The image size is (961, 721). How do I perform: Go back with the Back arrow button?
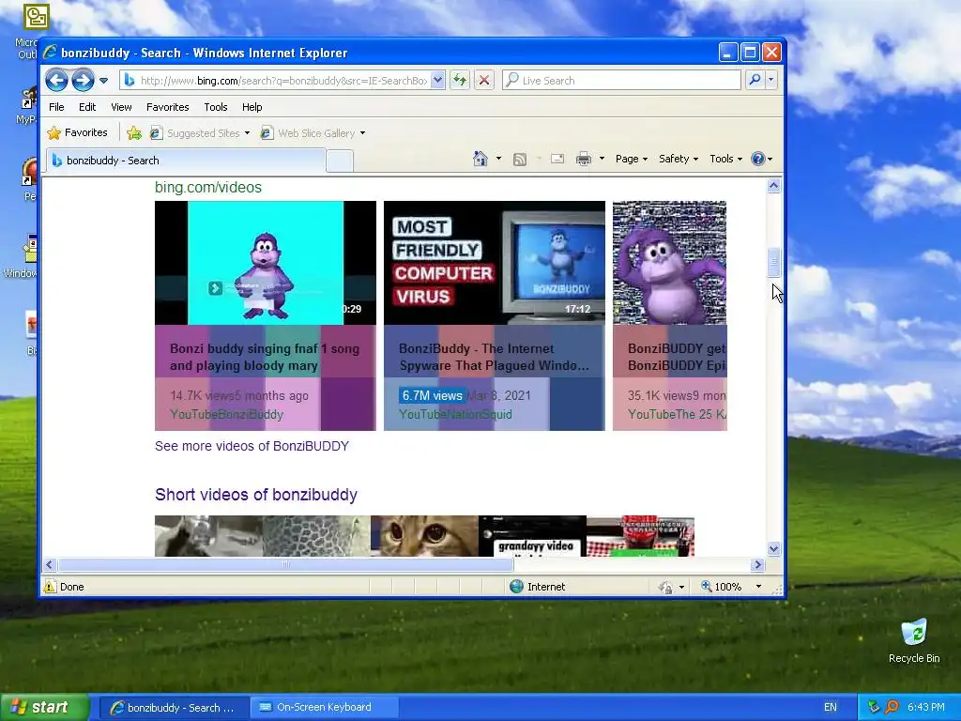[56, 81]
